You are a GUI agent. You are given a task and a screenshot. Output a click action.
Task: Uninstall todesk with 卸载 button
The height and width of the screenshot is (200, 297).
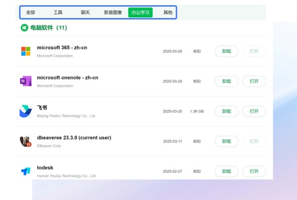coord(226,171)
